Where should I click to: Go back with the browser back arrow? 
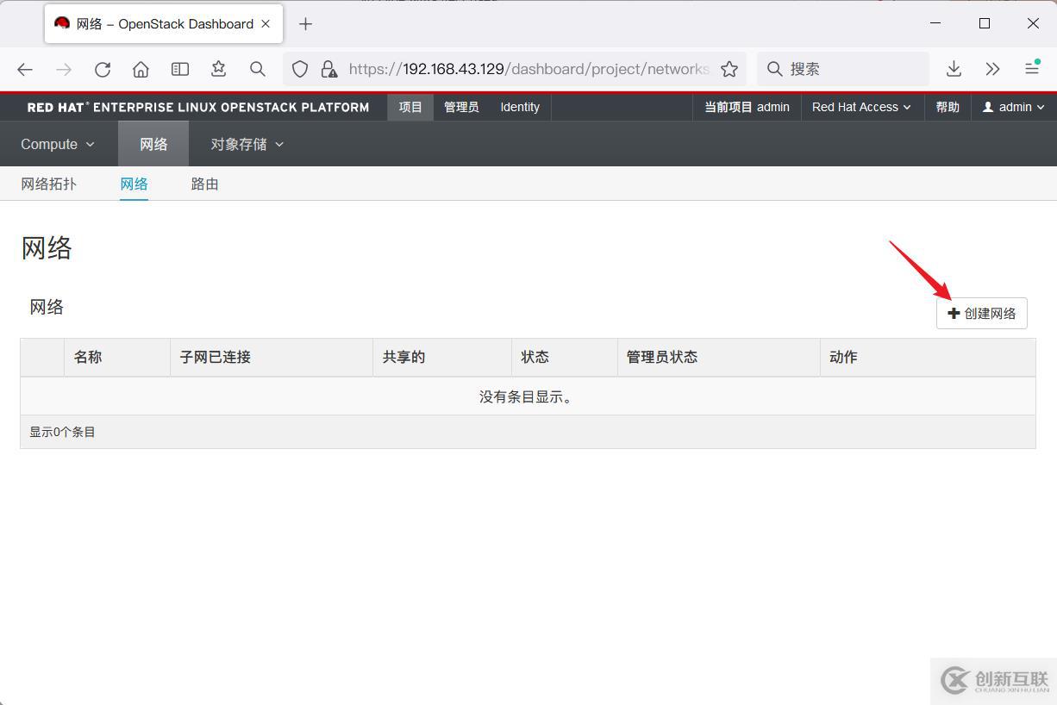[25, 69]
